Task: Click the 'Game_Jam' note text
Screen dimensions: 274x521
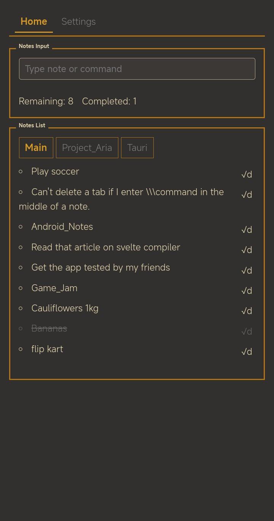Action: coord(54,288)
